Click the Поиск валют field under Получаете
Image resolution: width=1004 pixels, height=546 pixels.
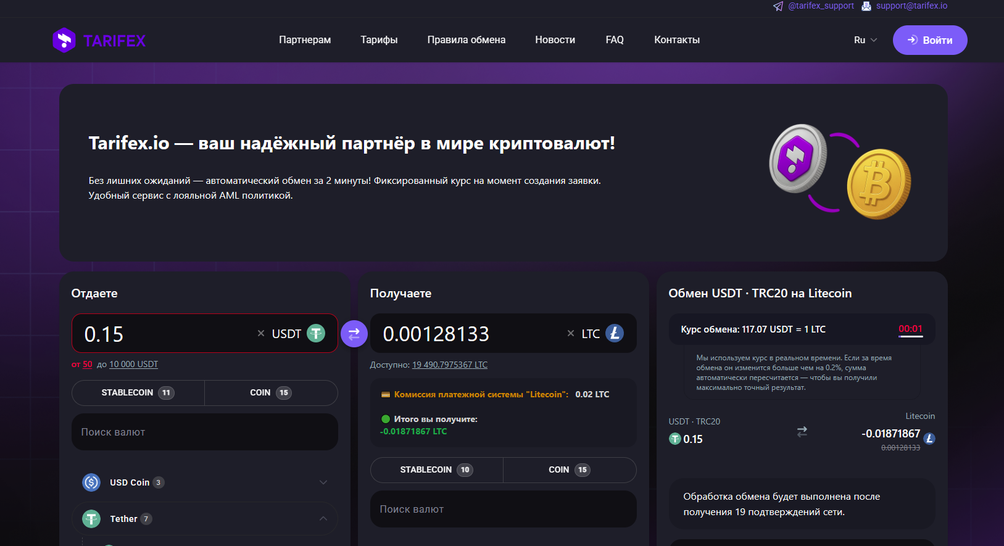503,510
